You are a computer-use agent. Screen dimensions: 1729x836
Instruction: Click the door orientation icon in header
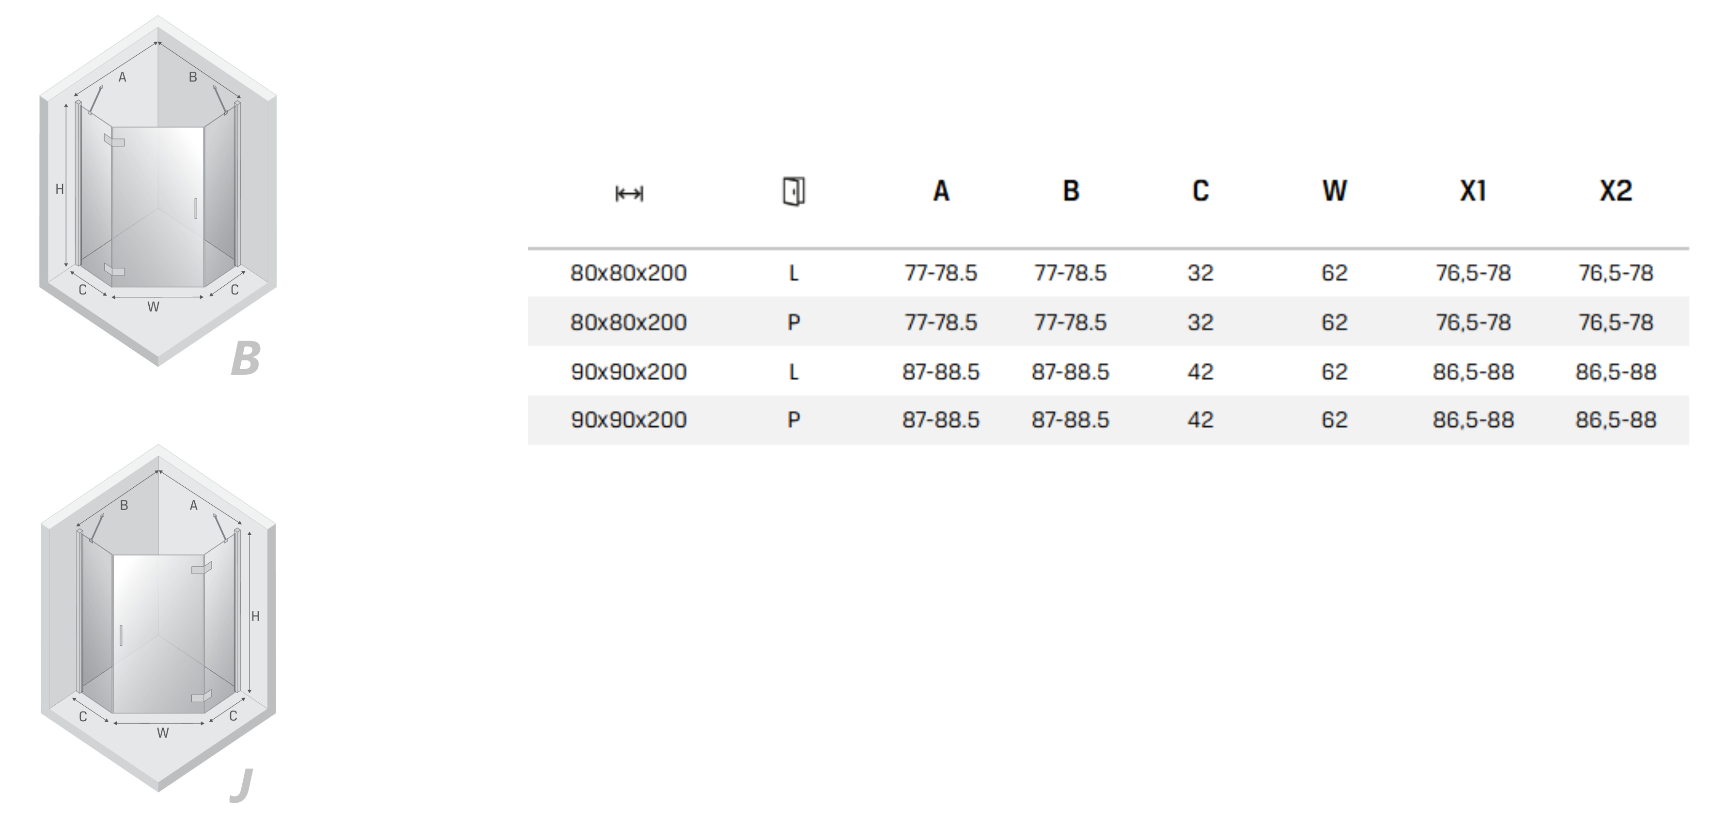794,192
